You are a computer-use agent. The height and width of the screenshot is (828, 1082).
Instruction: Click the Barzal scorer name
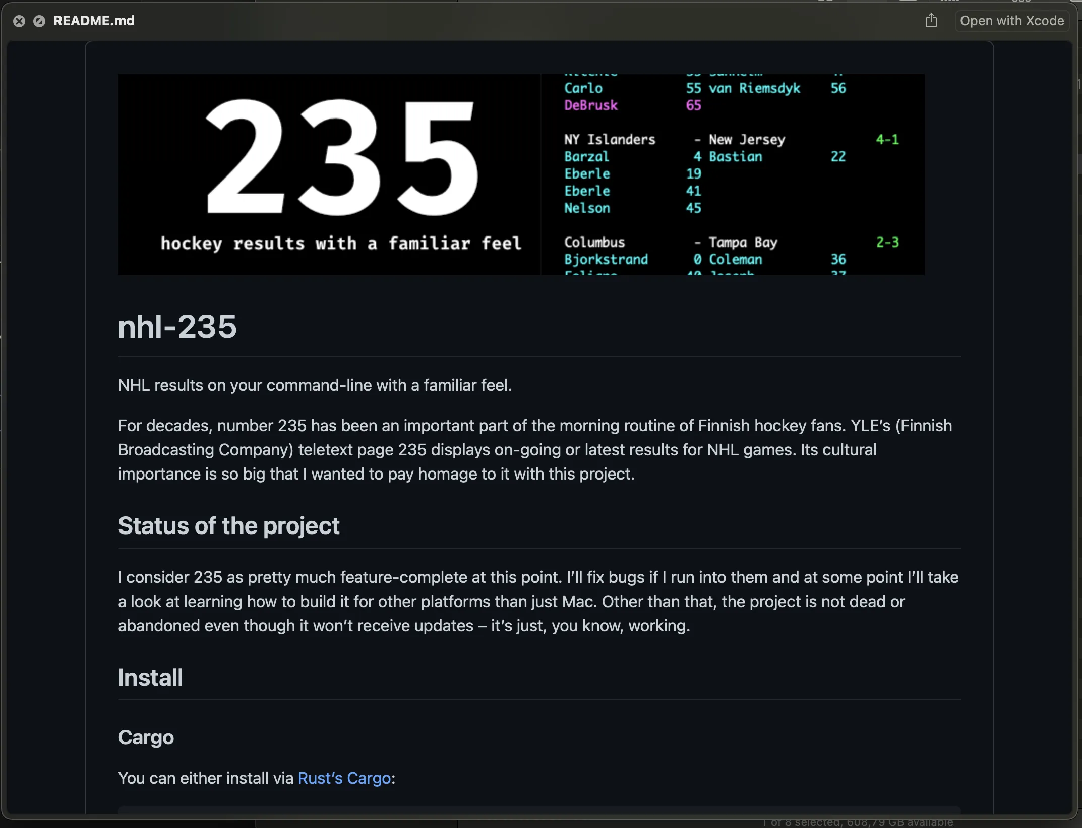586,156
